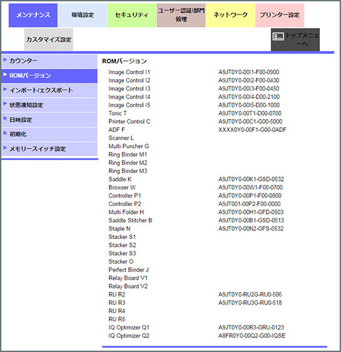Select version A9JT0Y0-00N2-GFS-0532

point(251,229)
